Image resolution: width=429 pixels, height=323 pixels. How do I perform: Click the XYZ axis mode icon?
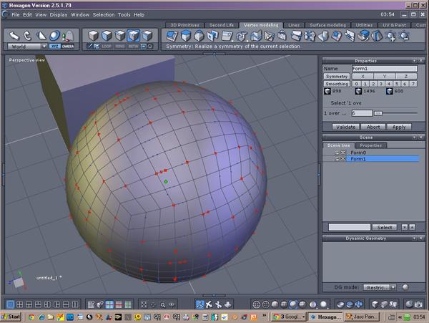tap(55, 46)
